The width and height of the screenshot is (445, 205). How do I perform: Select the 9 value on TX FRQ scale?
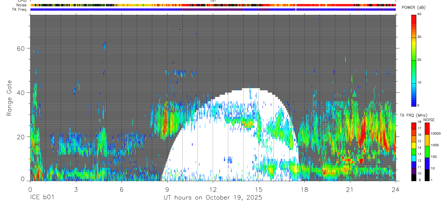click(x=420, y=180)
